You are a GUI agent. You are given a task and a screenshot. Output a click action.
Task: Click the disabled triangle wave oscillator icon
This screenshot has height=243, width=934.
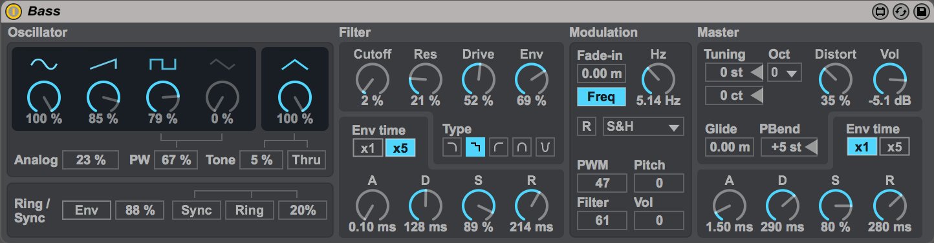point(222,64)
